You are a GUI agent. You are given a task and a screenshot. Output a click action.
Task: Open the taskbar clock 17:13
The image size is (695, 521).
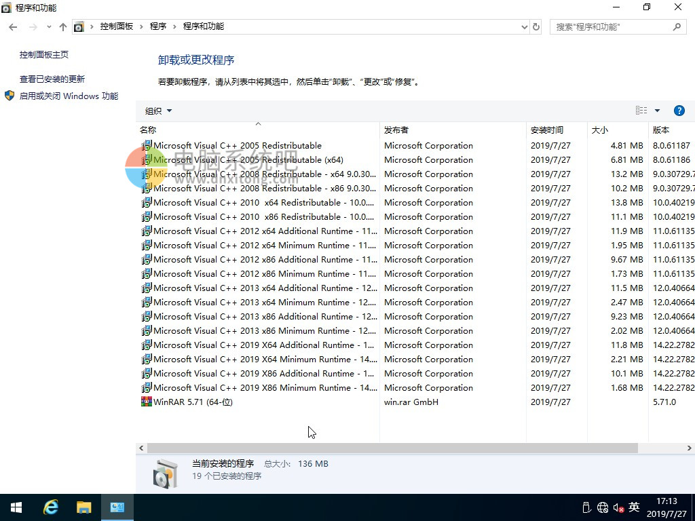point(666,501)
